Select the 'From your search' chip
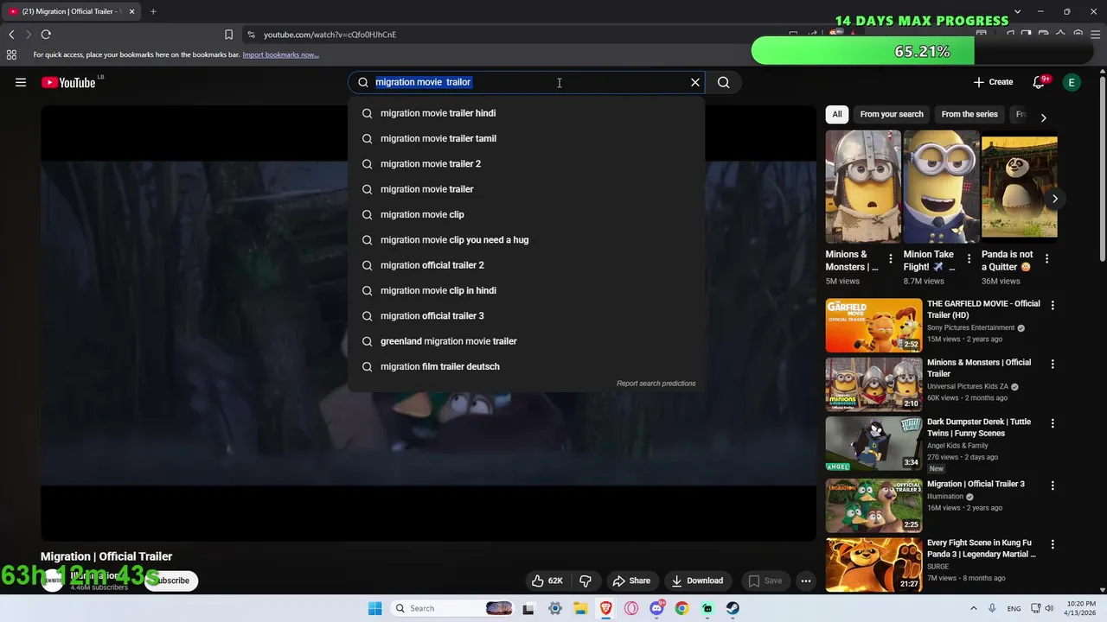The width and height of the screenshot is (1107, 622). coord(892,114)
